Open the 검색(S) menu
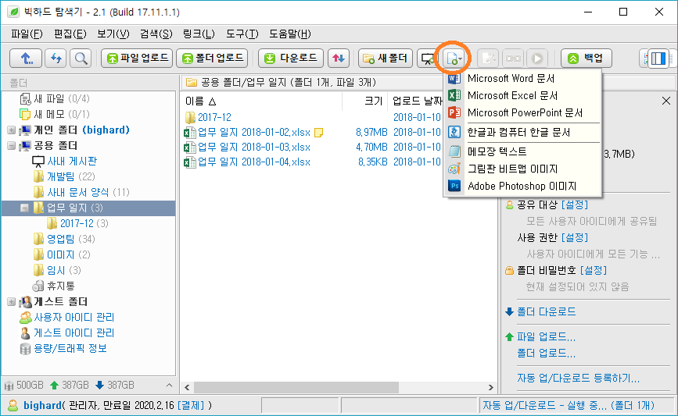The height and width of the screenshot is (416, 678). 156,34
